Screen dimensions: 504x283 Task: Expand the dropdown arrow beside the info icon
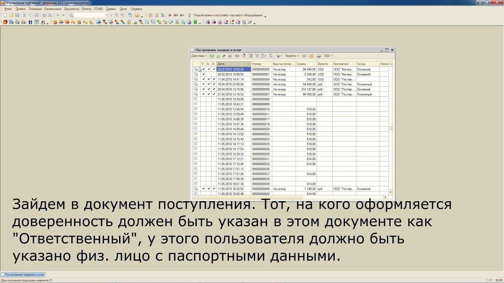(x=142, y=16)
